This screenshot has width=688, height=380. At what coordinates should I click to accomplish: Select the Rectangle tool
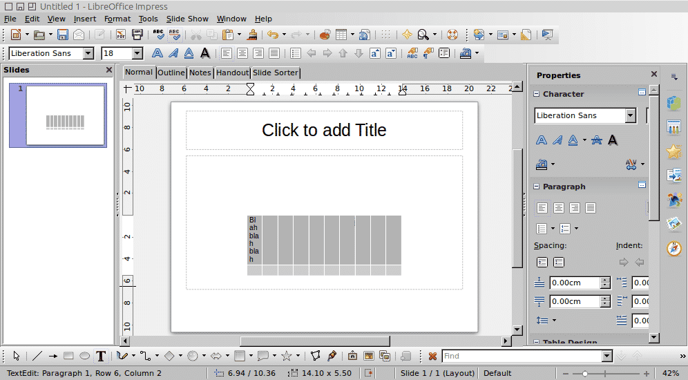[68, 356]
